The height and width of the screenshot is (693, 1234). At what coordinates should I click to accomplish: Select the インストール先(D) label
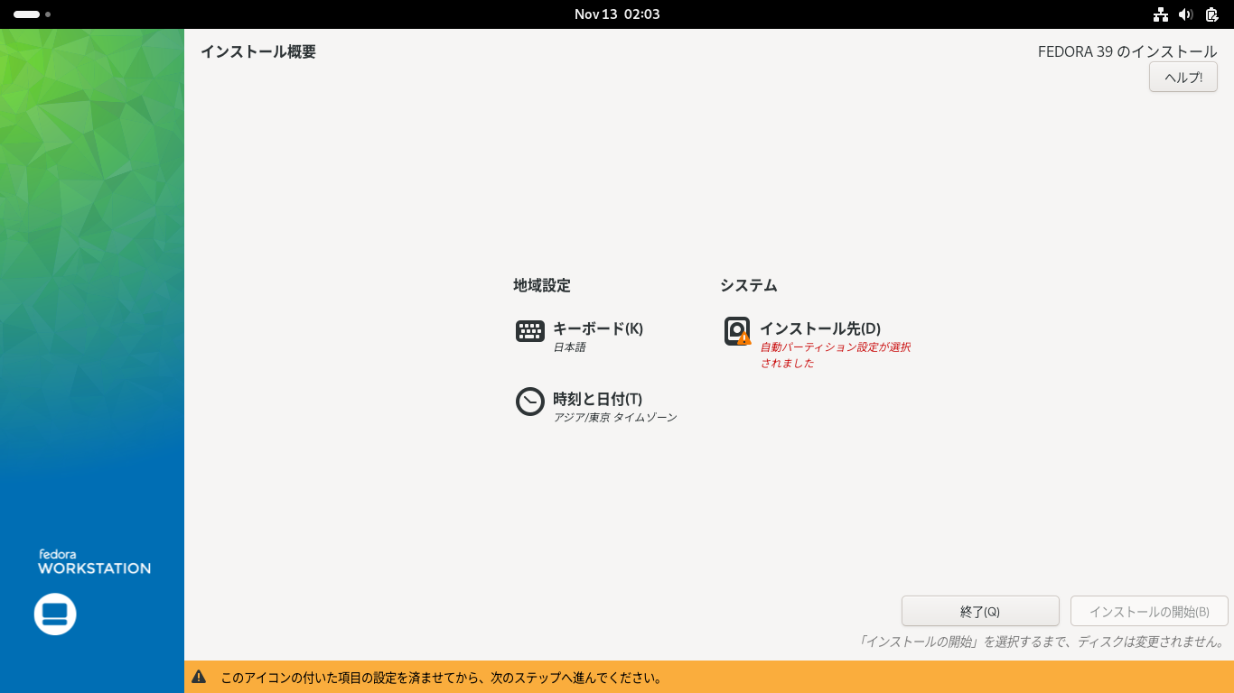pyautogui.click(x=820, y=328)
